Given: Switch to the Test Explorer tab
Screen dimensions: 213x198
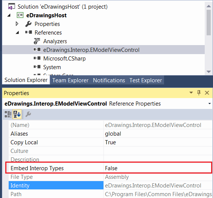Looking at the screenshot, I should (x=146, y=80).
